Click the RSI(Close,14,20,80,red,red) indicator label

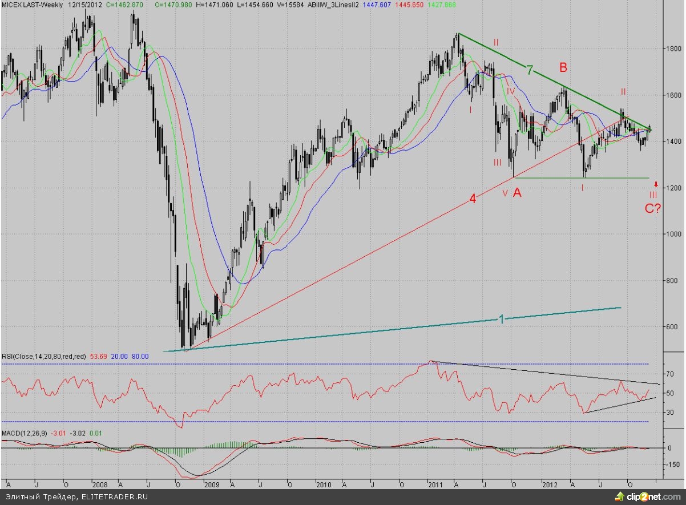pos(43,357)
